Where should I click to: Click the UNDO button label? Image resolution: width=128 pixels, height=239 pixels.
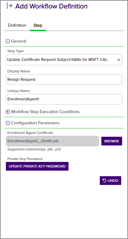coord(113,181)
